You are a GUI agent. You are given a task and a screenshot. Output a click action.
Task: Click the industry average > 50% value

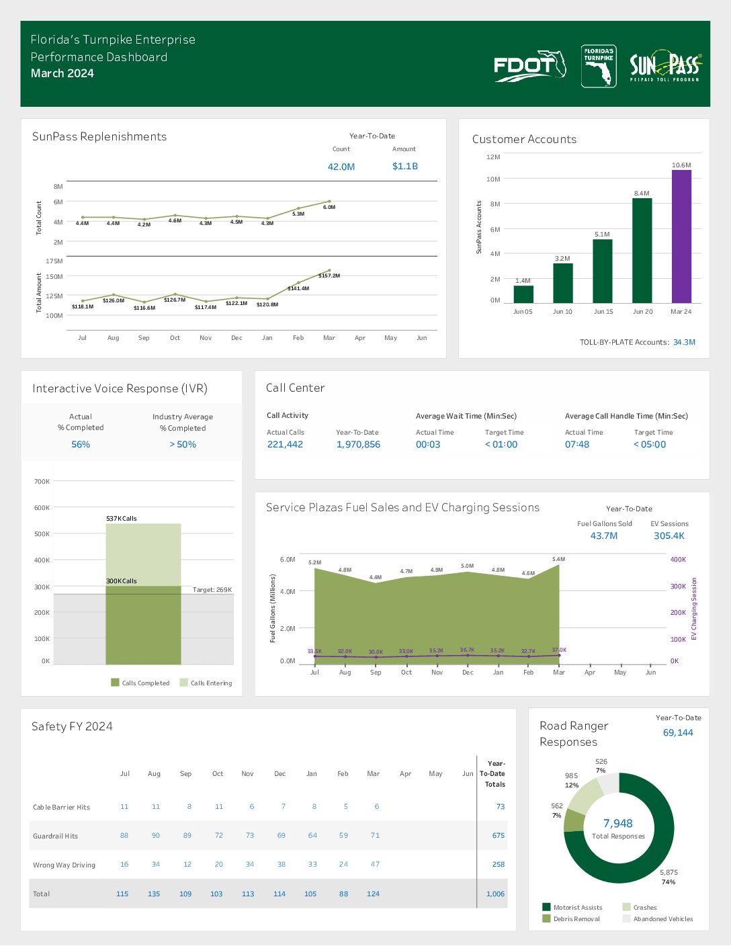[x=183, y=444]
